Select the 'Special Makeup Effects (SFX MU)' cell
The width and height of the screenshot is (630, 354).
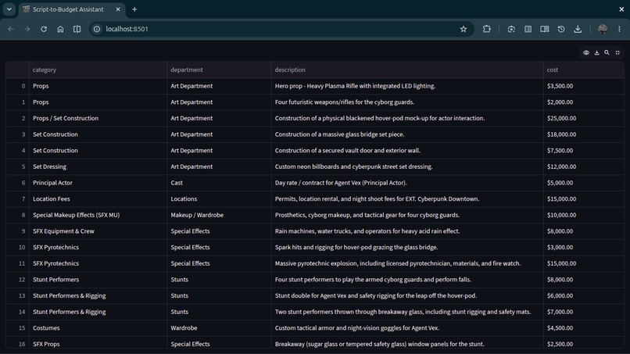(x=98, y=215)
